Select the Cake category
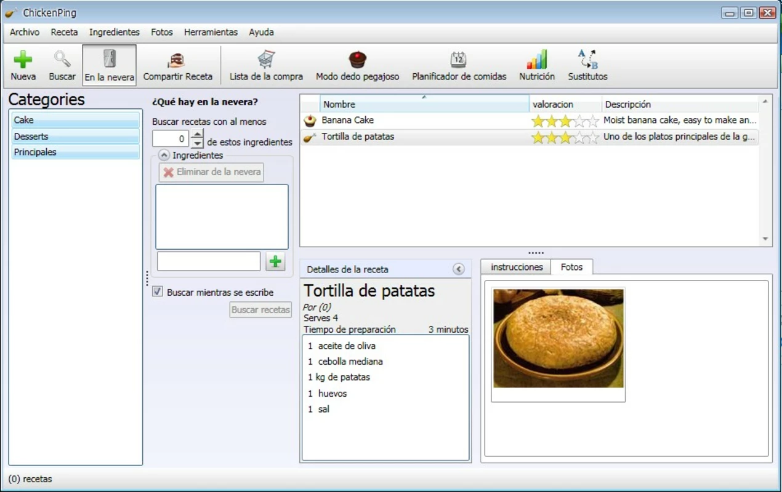The height and width of the screenshot is (492, 782). coord(76,120)
